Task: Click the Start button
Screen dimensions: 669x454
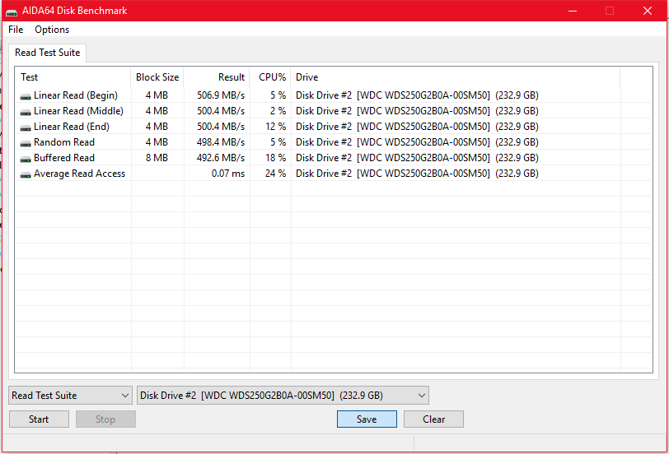Action: 39,419
